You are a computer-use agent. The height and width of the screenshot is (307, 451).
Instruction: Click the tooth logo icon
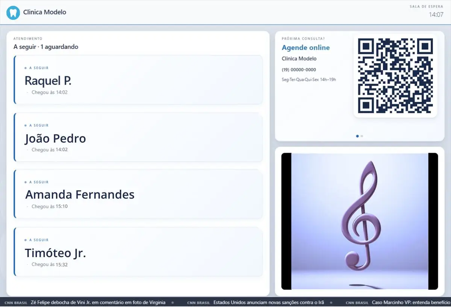13,13
